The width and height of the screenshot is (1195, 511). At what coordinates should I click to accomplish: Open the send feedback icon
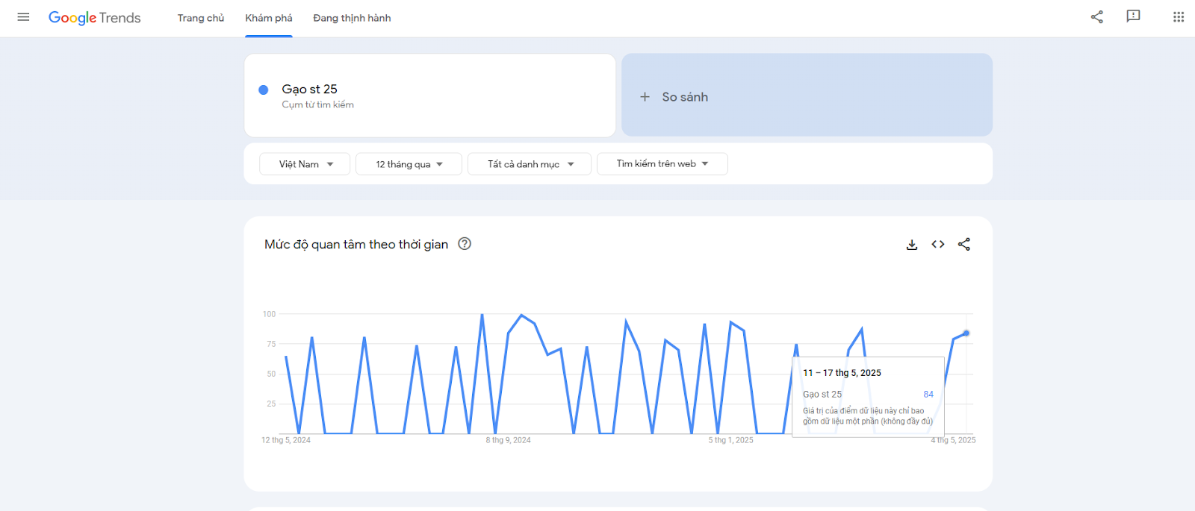1133,16
